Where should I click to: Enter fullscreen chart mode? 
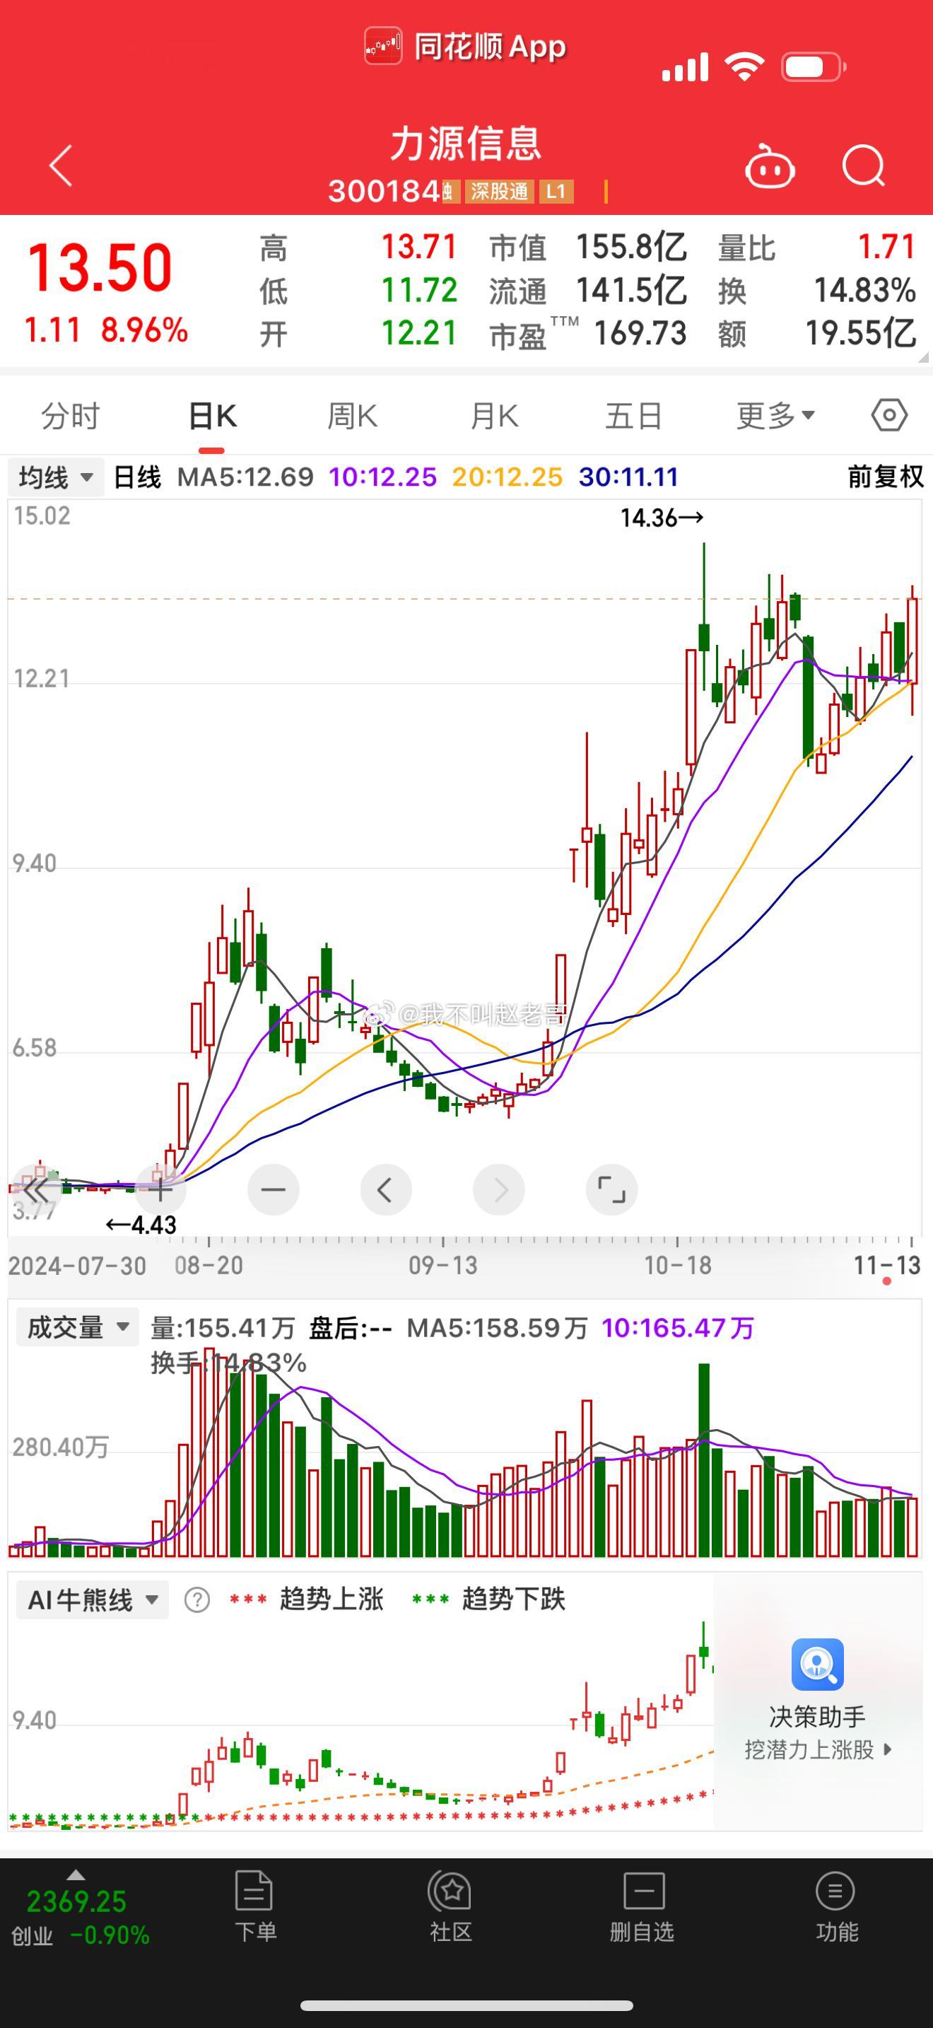611,1189
